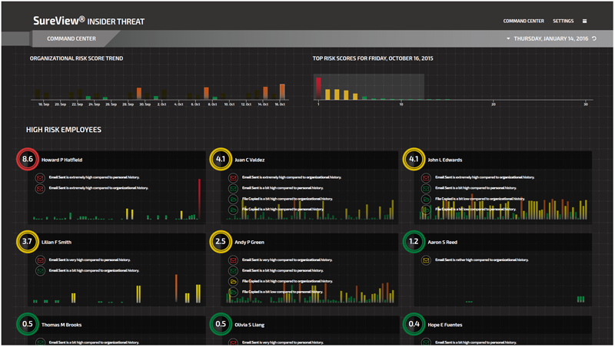Click the orange 16. Oct bar in Organizational Risk Score Trend
The width and height of the screenshot is (615, 347).
[282, 91]
